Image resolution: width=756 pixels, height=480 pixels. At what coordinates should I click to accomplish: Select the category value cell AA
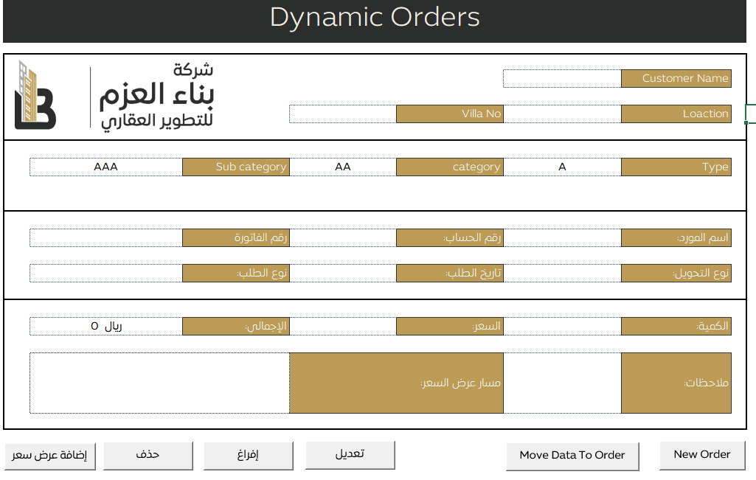(x=343, y=167)
